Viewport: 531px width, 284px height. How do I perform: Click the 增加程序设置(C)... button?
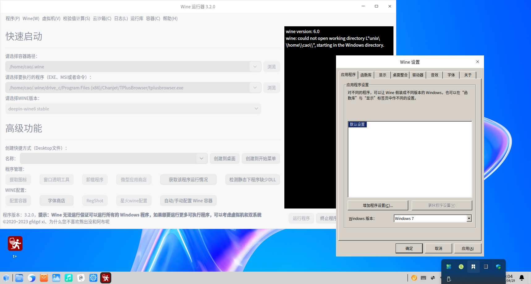(x=378, y=205)
